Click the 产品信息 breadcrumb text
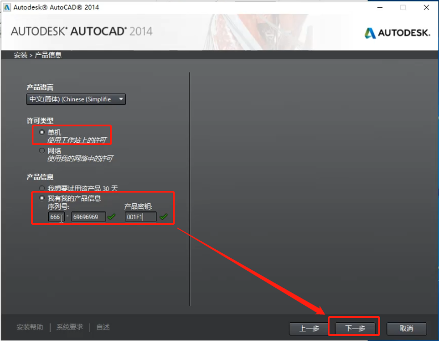 [x=48, y=55]
